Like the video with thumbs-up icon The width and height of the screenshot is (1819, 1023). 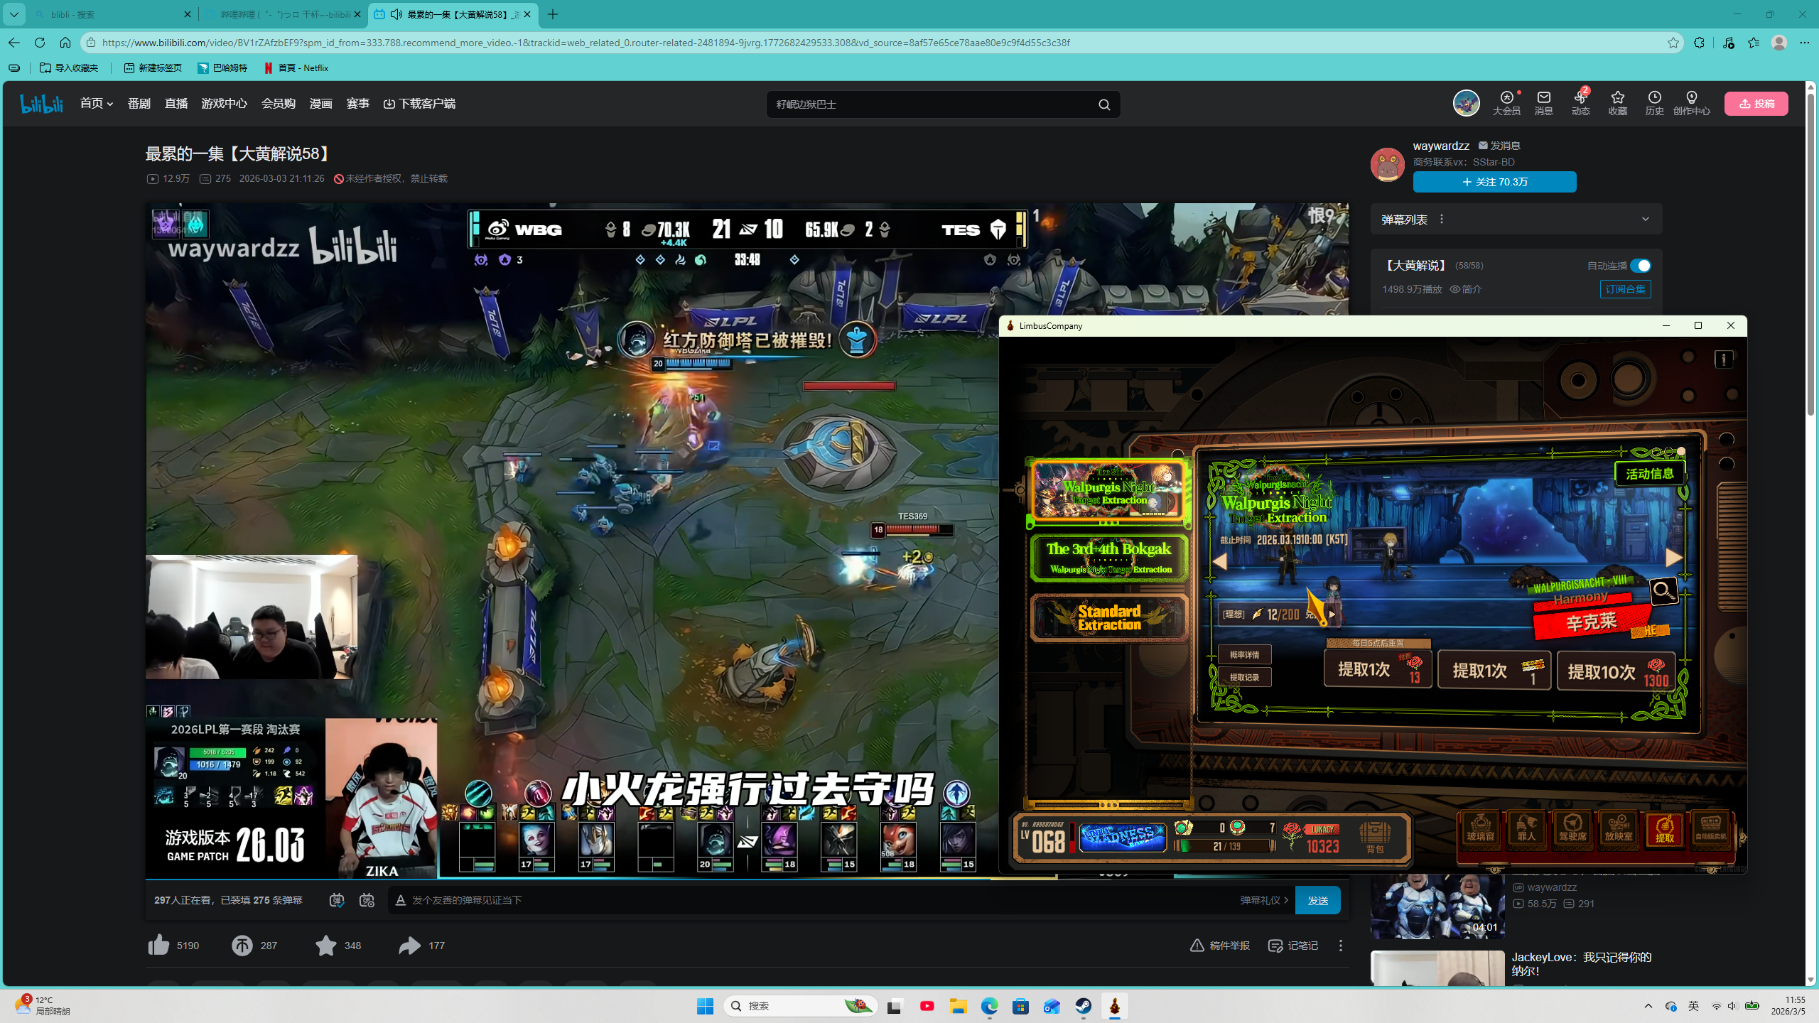[159, 945]
